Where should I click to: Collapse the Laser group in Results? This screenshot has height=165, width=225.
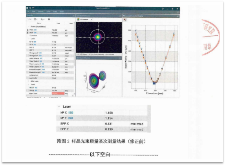click(29, 39)
